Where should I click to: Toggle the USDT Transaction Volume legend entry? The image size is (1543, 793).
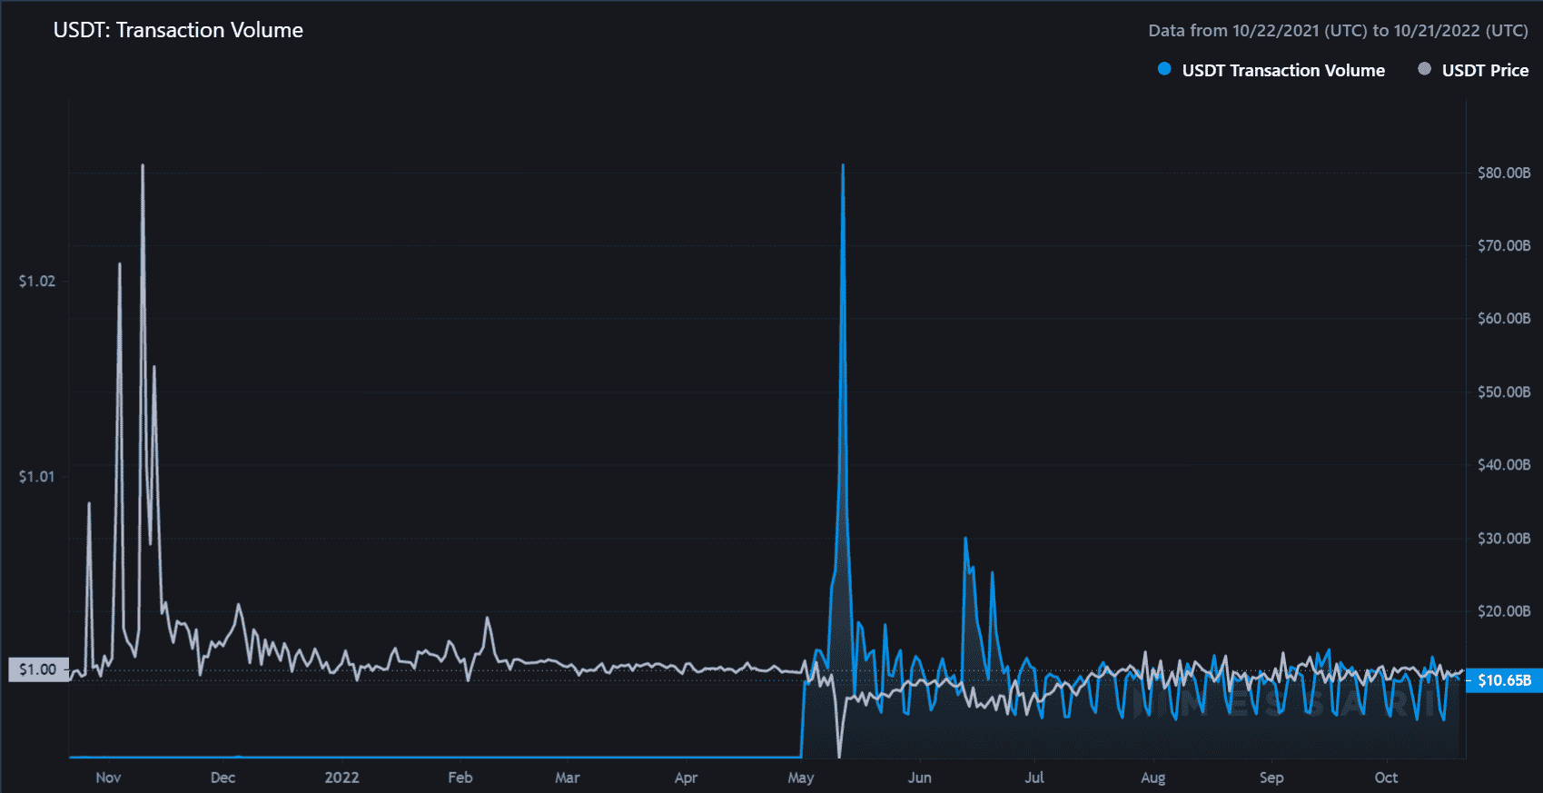point(1271,70)
